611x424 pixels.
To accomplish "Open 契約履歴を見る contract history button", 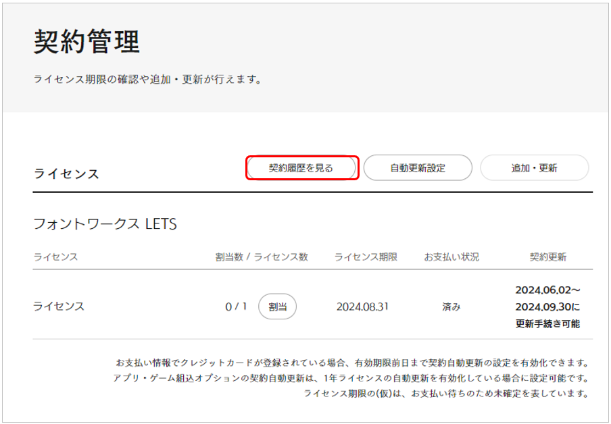I will (301, 168).
